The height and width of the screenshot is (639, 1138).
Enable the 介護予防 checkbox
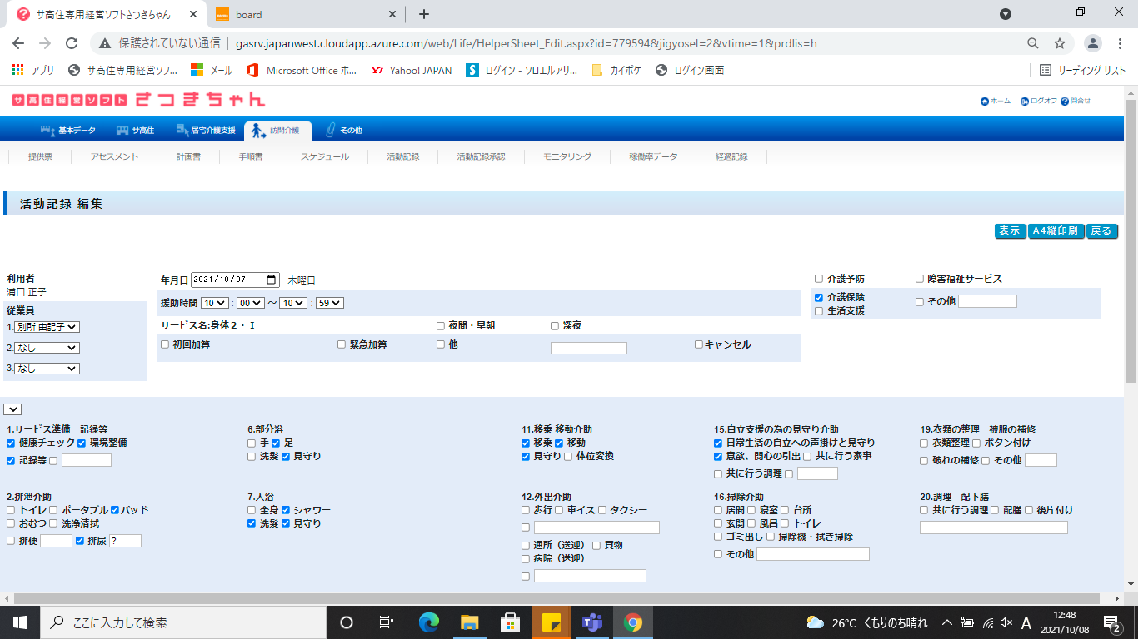point(819,280)
